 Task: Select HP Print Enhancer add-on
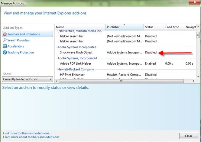tap(125, 75)
